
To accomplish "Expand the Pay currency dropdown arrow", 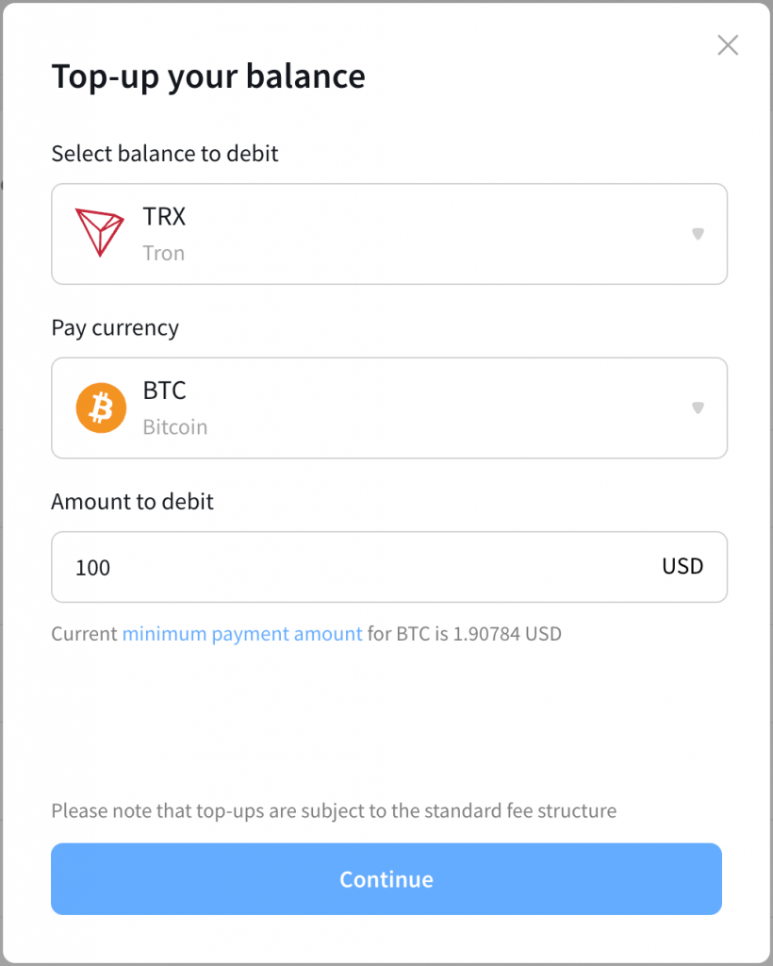I will 698,408.
